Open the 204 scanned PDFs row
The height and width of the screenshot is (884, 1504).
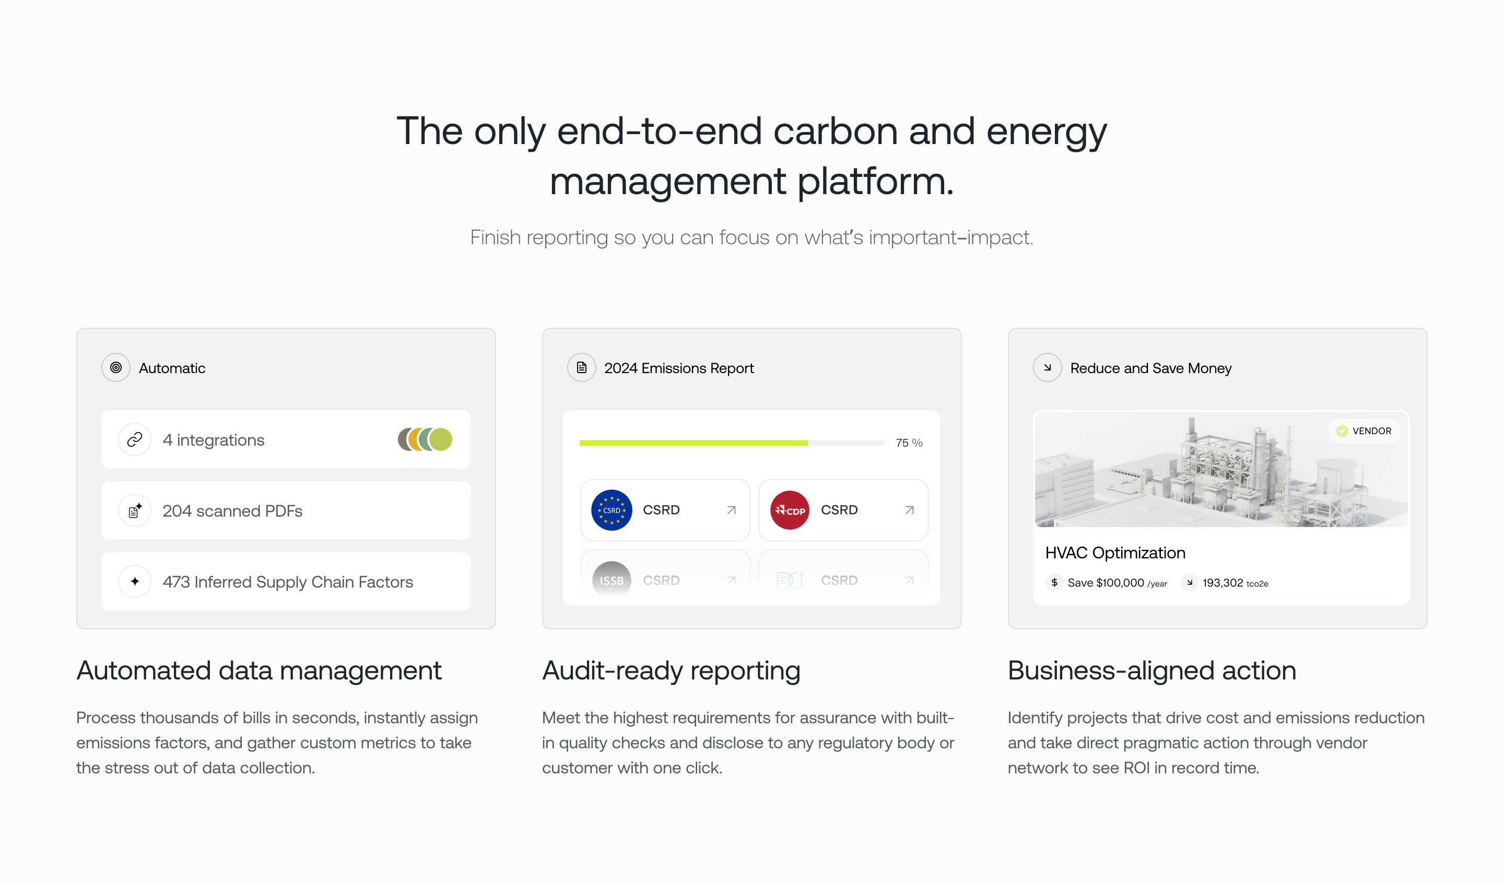(x=286, y=510)
